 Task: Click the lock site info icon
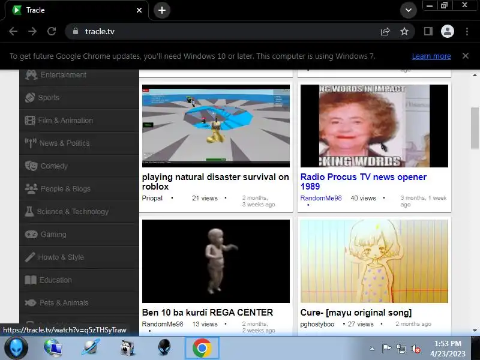(76, 31)
